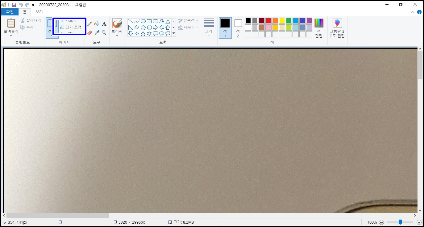The height and width of the screenshot is (227, 424).
Task: Click the horizontal scrollbar thumb
Action: point(58,215)
